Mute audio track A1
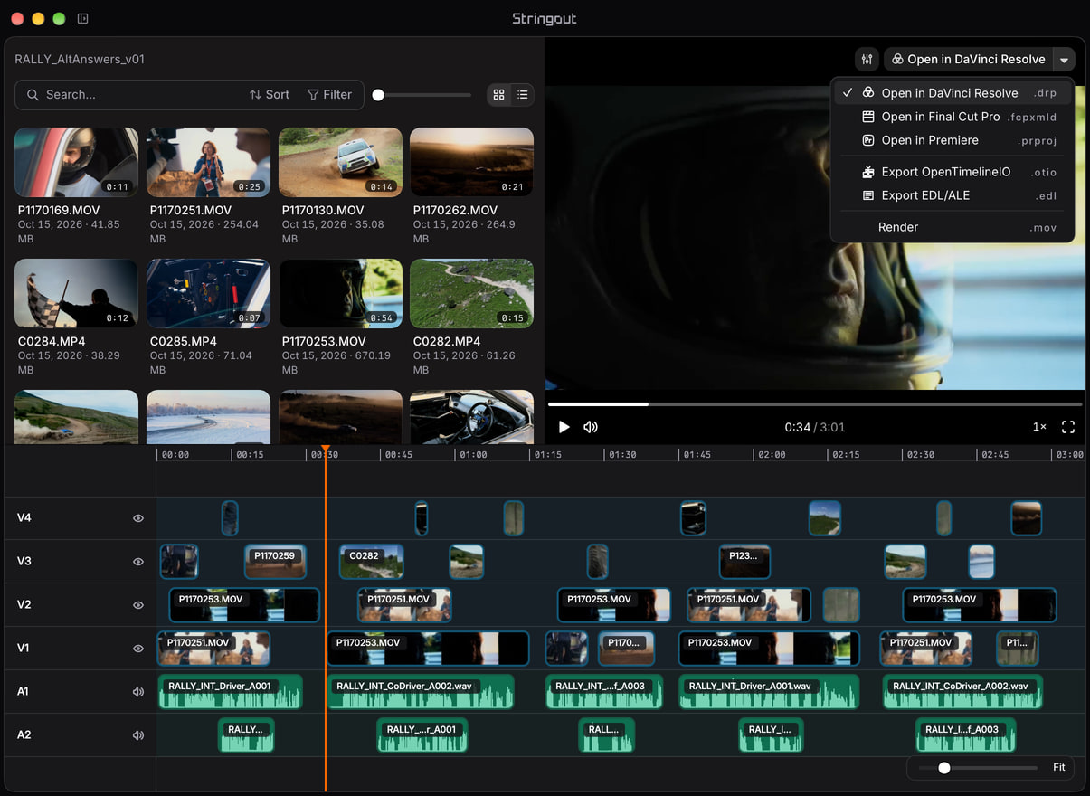 point(138,692)
